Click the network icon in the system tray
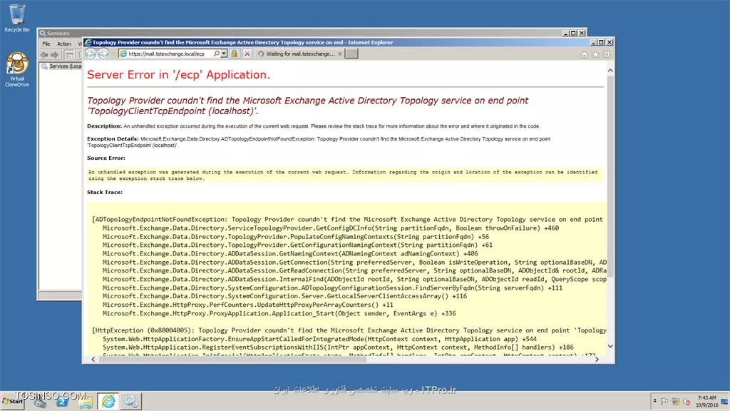 (x=676, y=402)
